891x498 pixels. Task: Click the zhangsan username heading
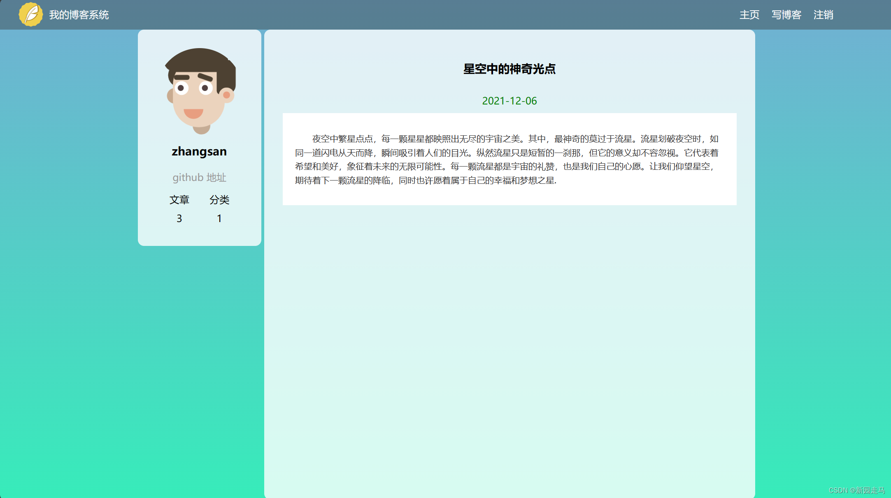[x=199, y=151]
